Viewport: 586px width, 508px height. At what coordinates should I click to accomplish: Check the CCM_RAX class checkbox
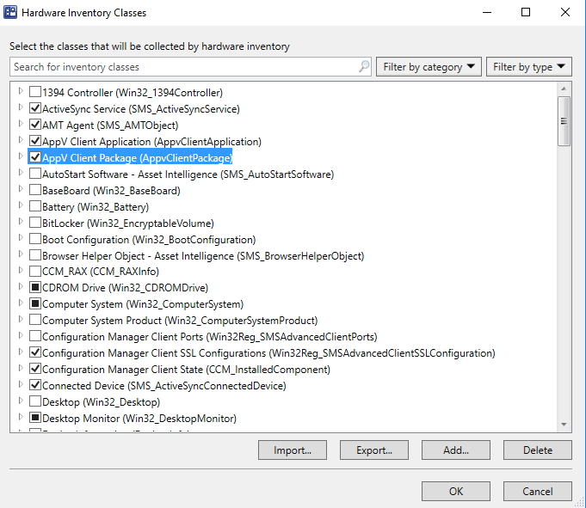pyautogui.click(x=35, y=271)
